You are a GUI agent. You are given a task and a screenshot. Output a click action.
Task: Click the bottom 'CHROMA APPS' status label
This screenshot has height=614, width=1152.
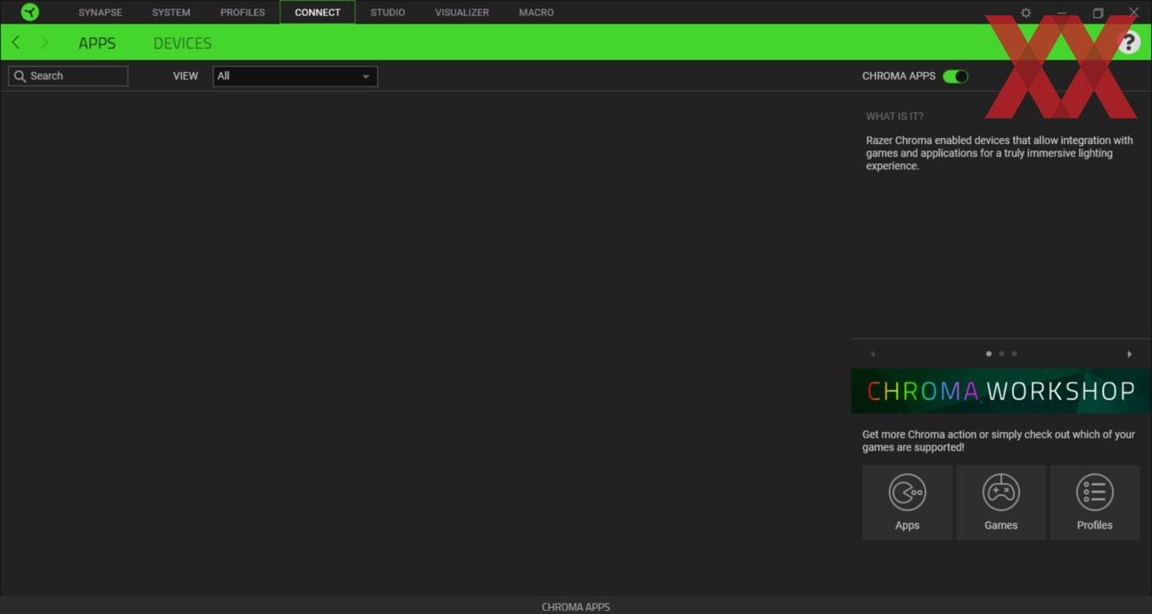tap(576, 606)
